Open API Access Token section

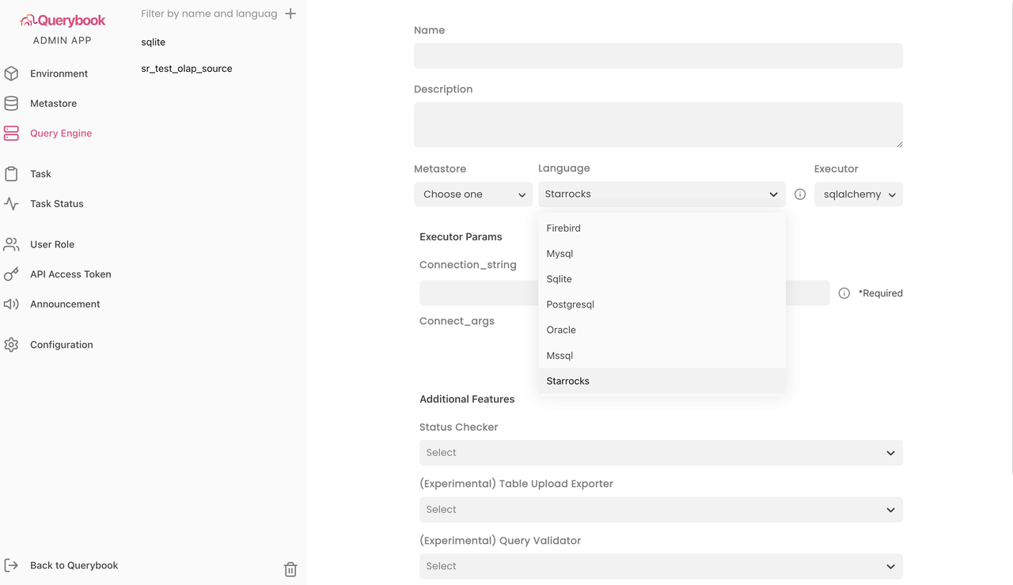click(70, 274)
